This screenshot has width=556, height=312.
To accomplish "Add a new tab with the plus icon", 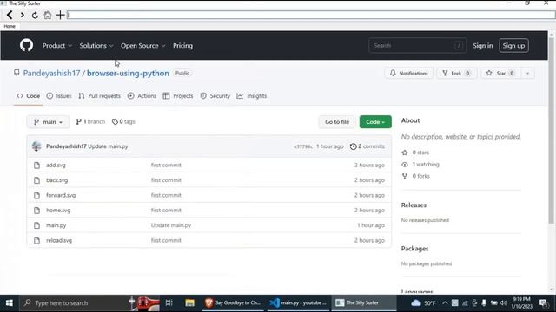I will [x=60, y=15].
